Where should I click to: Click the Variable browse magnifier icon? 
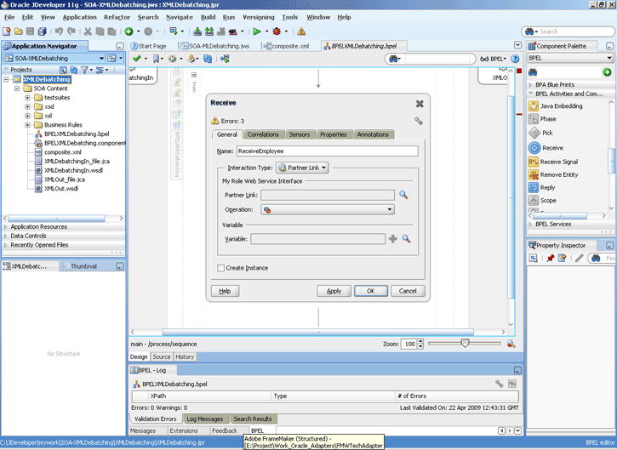coord(406,239)
